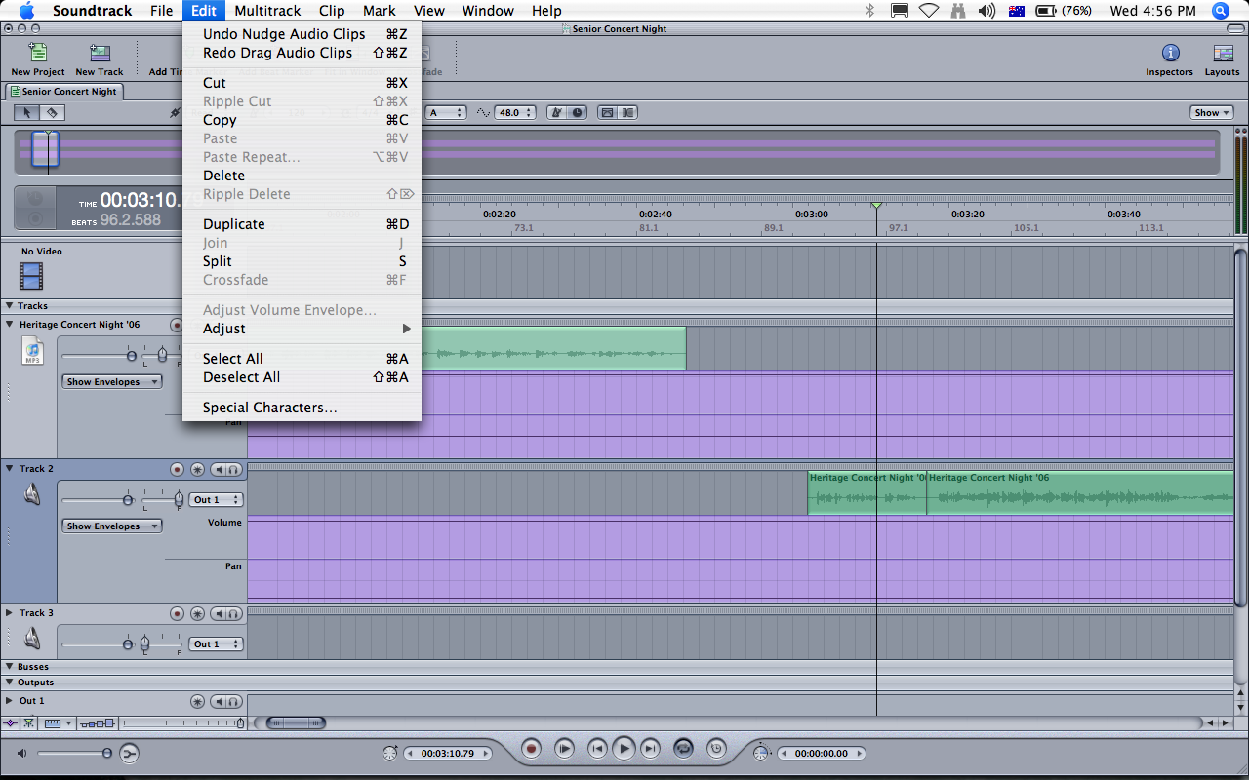
Task: Toggle the effects bypass button on Track 3
Action: pyautogui.click(x=198, y=613)
